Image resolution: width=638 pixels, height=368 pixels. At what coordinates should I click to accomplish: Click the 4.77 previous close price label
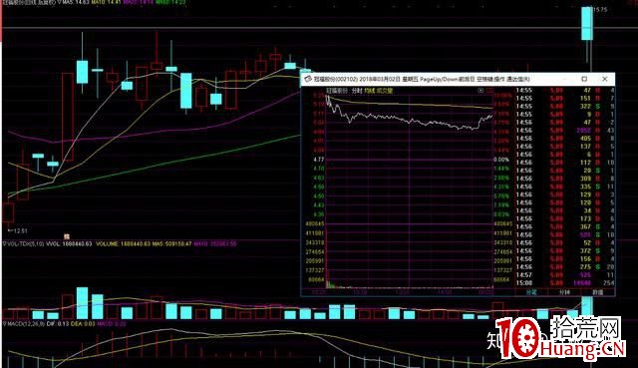click(x=319, y=160)
